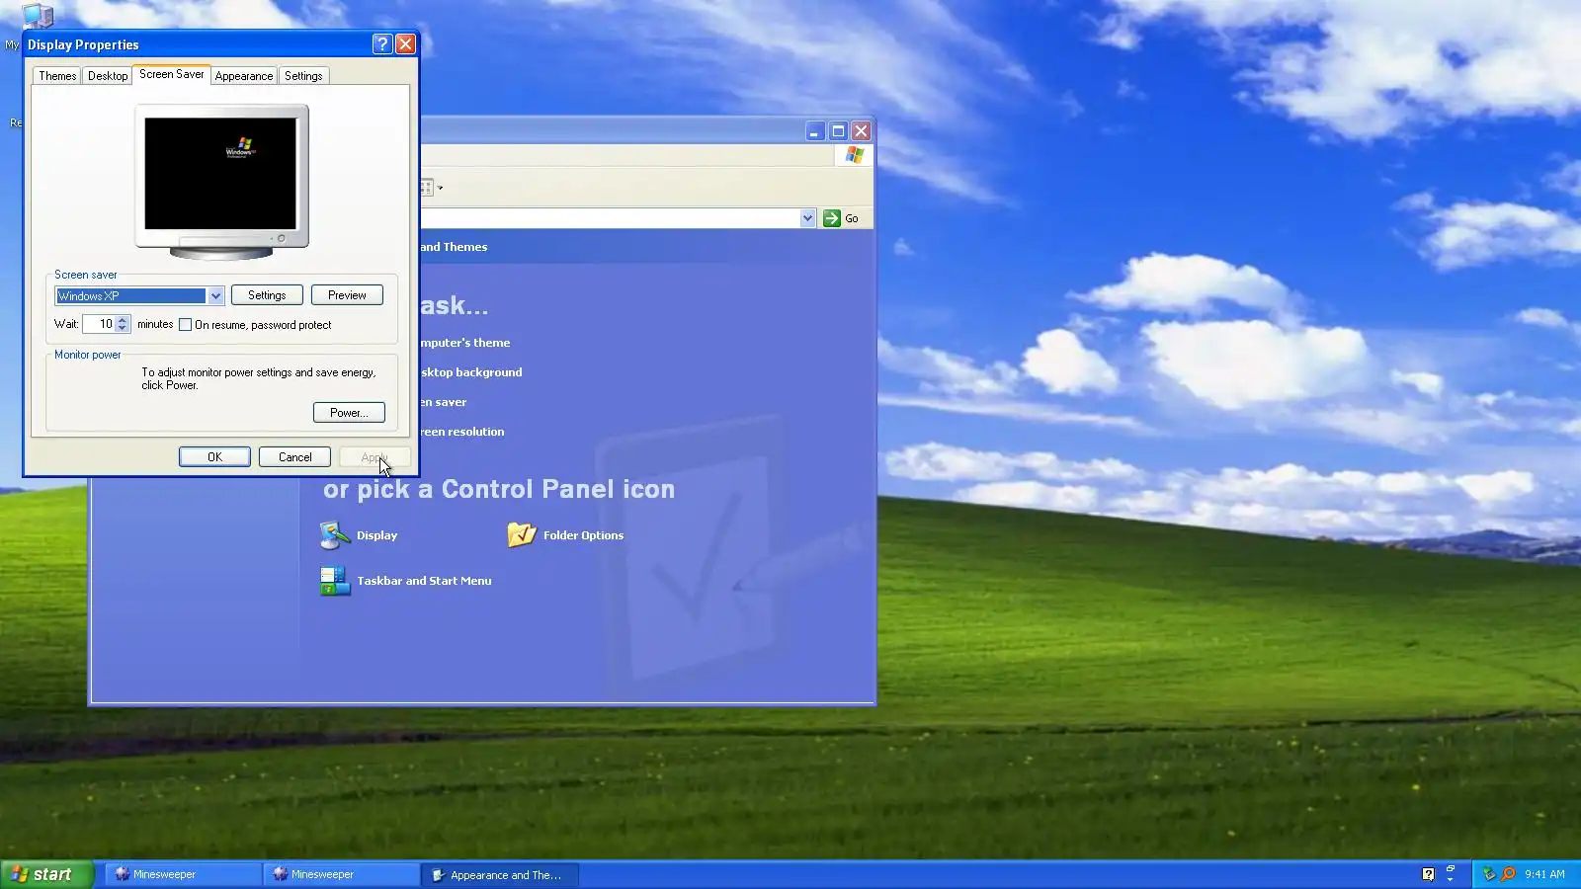Switch to the Settings tab
Viewport: 1581px width, 889px height.
click(303, 76)
